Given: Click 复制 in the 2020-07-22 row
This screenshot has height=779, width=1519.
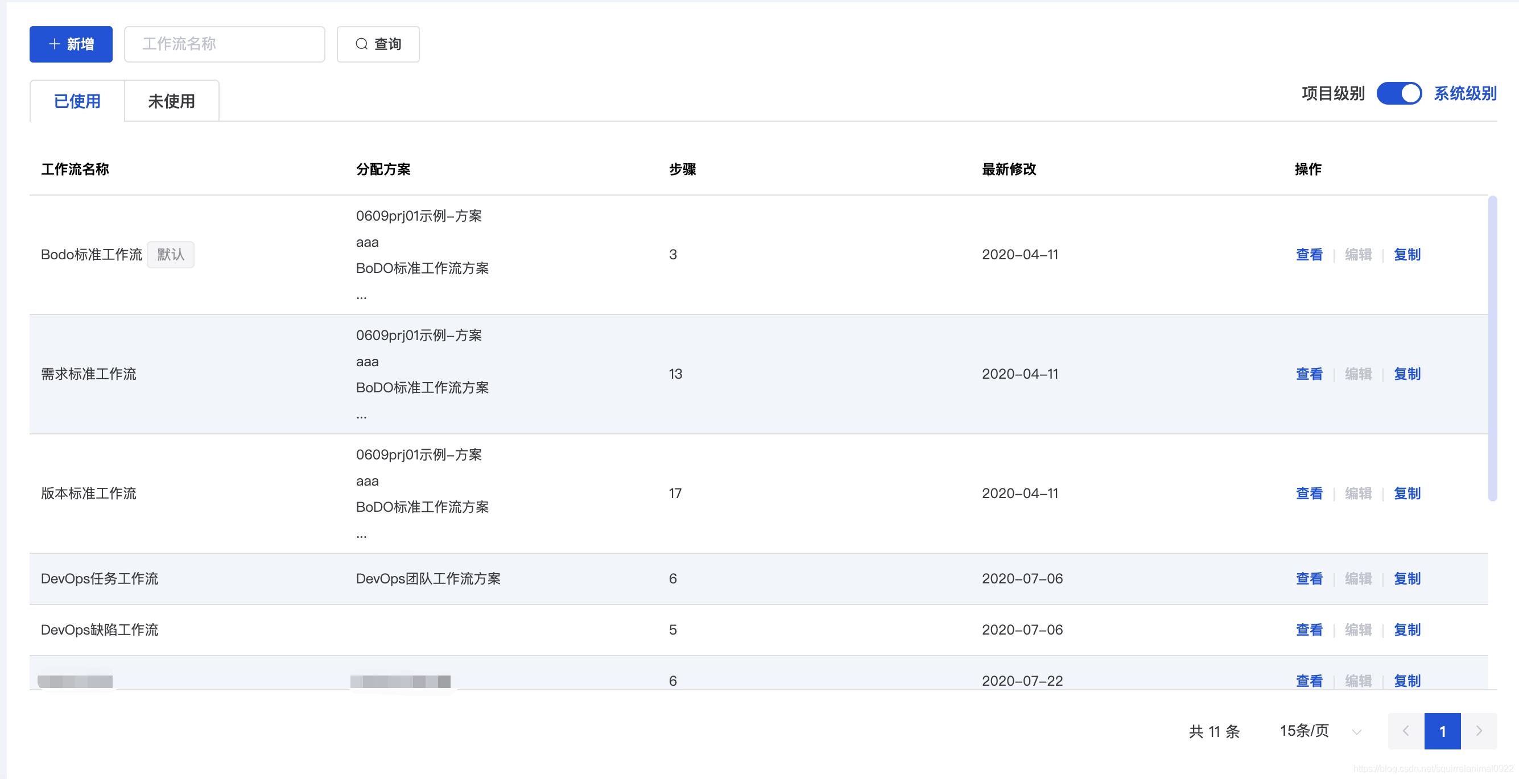Looking at the screenshot, I should (1407, 681).
